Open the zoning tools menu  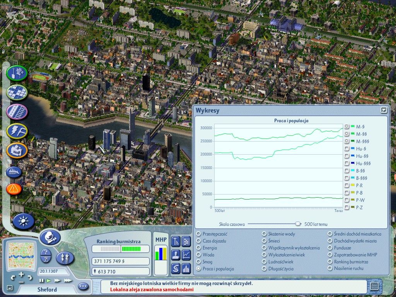pos(17,92)
